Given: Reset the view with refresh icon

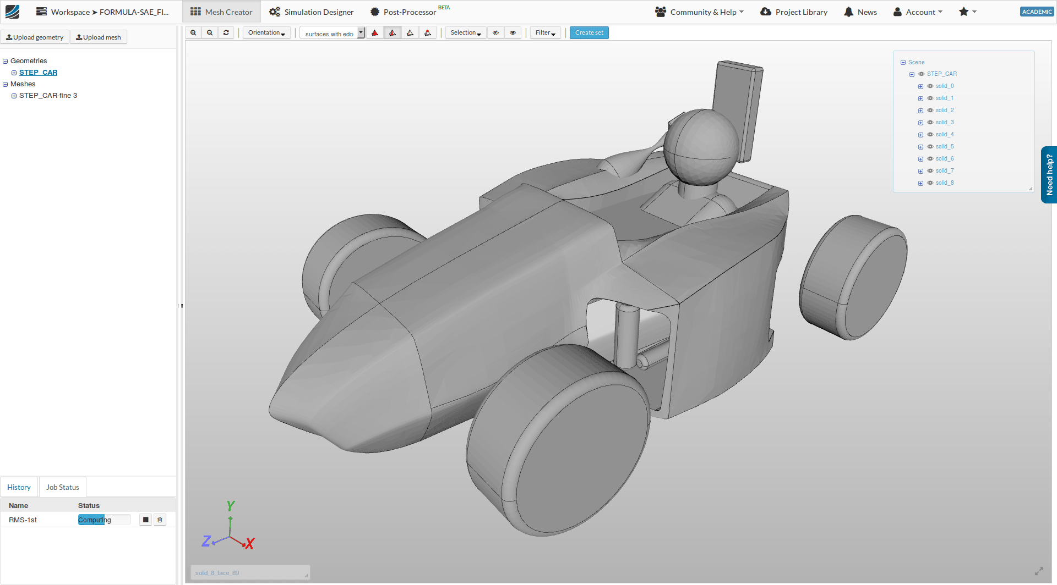Looking at the screenshot, I should [x=226, y=33].
